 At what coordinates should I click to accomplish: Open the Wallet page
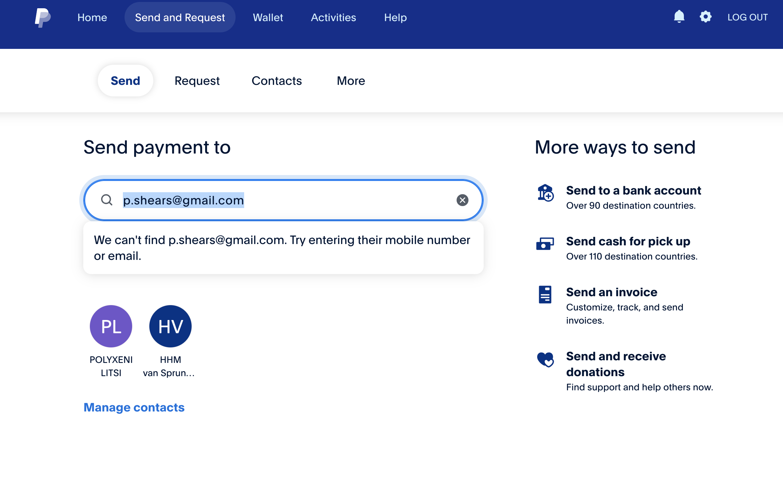click(268, 18)
